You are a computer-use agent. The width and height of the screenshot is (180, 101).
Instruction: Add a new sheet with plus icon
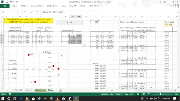tap(60, 91)
